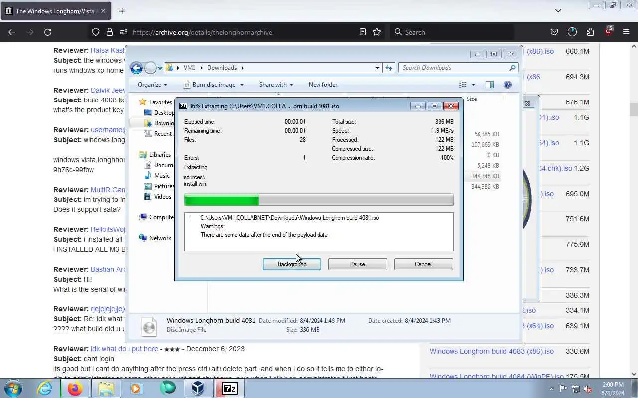
Task: Change view using the view icon
Action: point(463,85)
